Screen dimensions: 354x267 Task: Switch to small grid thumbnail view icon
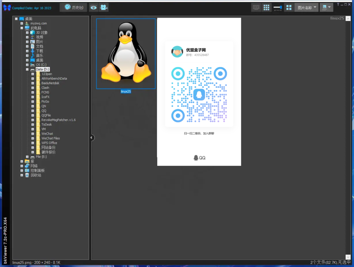tap(267, 8)
